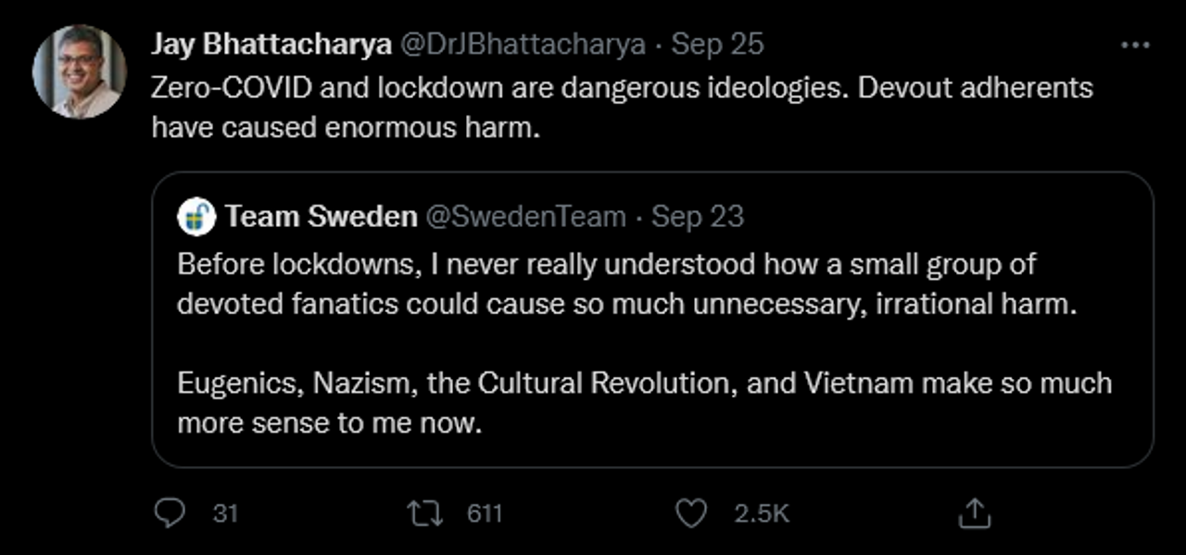
Task: Click the Team Sweden avatar icon
Action: coord(196,218)
